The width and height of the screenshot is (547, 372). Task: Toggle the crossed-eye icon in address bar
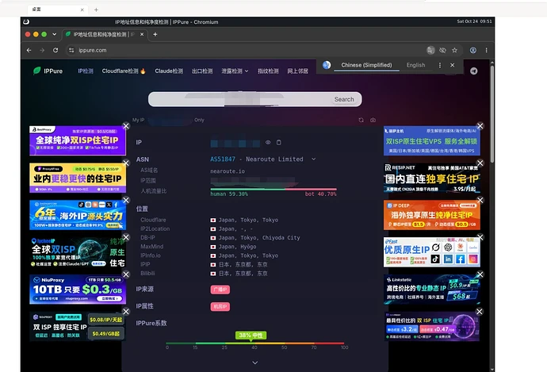pyautogui.click(x=442, y=50)
